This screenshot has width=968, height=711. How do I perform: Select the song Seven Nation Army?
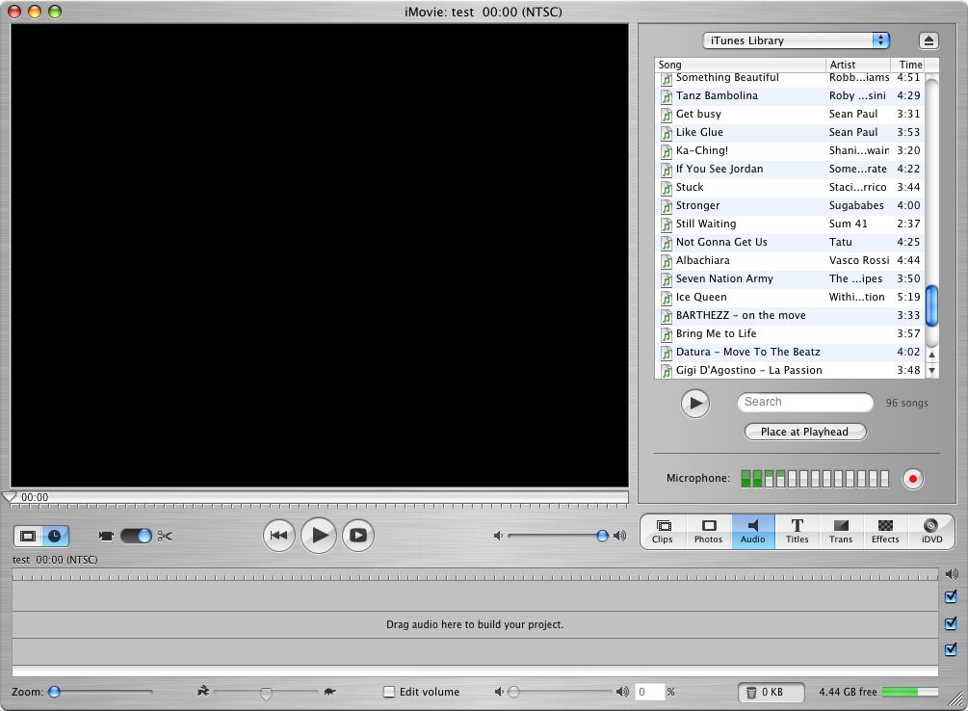pyautogui.click(x=790, y=279)
